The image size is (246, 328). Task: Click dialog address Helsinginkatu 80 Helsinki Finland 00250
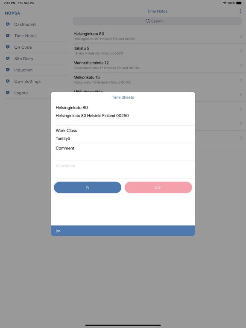point(92,115)
